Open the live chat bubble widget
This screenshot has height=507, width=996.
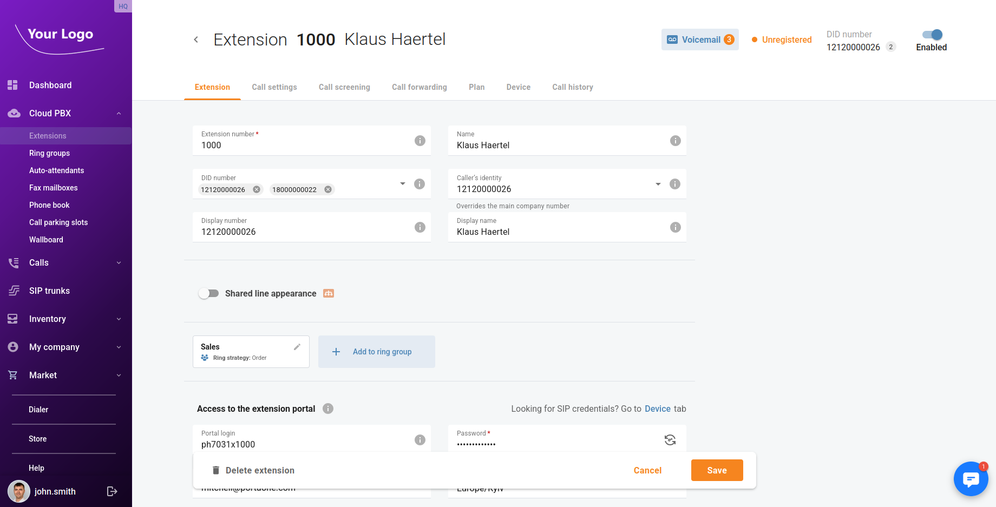[x=971, y=479]
